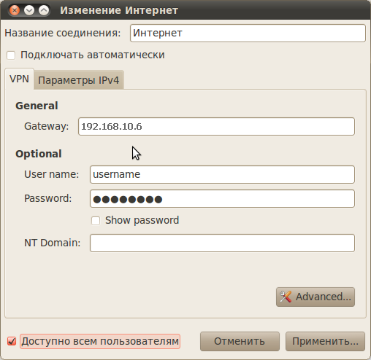The image size is (371, 360).
Task: Focus the Название соединения text field
Action: (248, 33)
